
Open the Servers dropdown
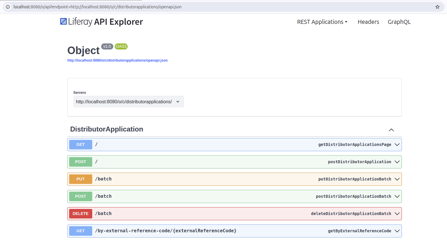pos(128,102)
